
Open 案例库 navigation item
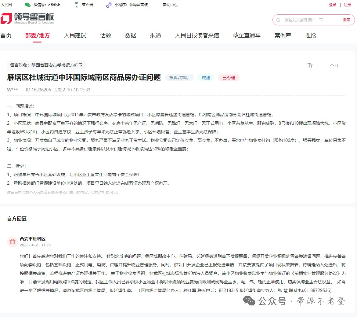coord(283,35)
